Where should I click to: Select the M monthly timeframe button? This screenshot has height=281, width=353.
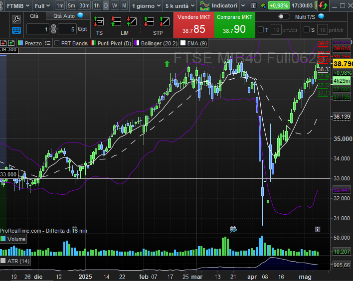click(124, 5)
